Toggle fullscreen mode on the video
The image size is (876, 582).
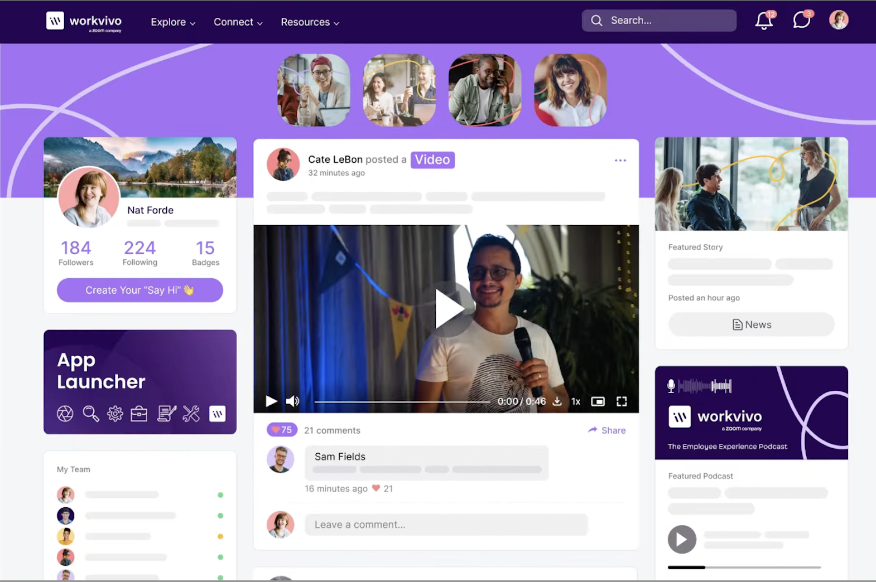(622, 401)
